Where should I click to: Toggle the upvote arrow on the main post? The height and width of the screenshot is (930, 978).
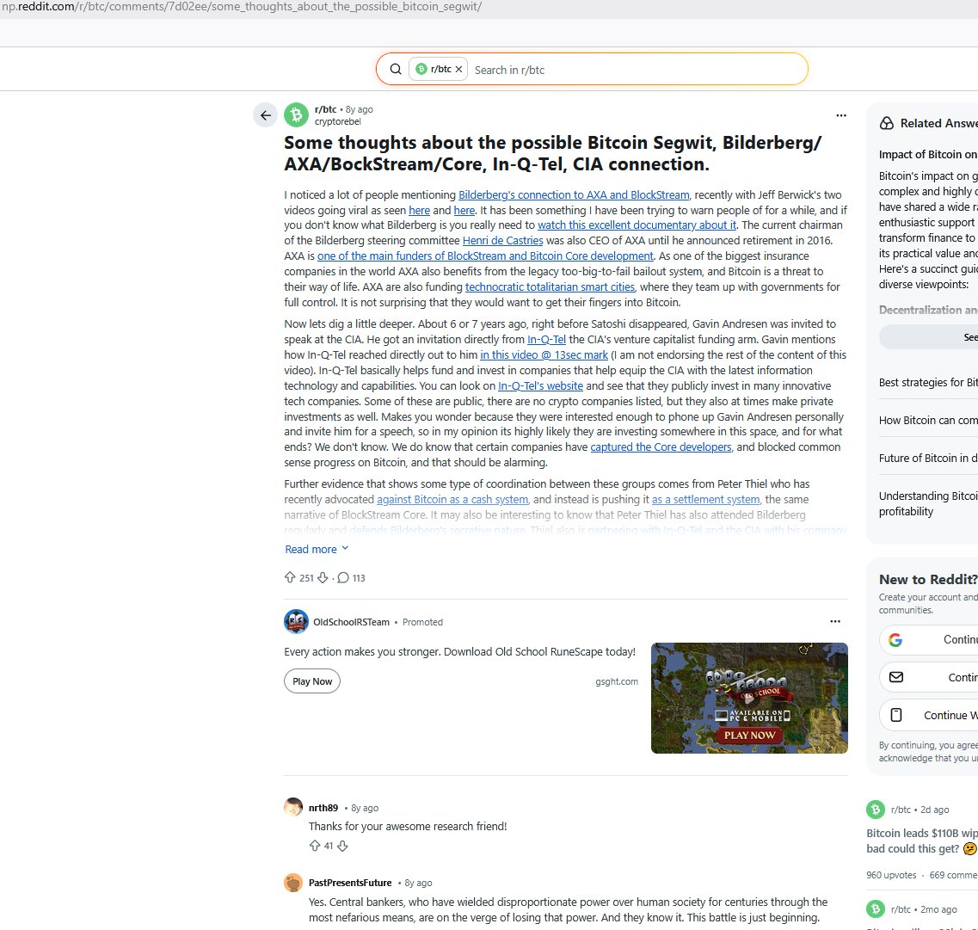(x=290, y=577)
